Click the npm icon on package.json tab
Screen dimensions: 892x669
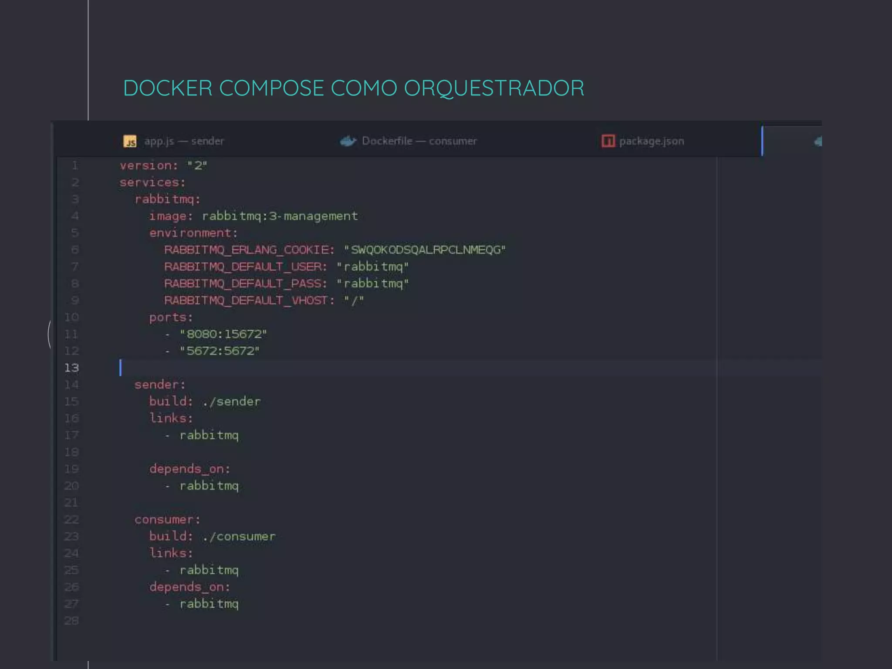pyautogui.click(x=608, y=141)
